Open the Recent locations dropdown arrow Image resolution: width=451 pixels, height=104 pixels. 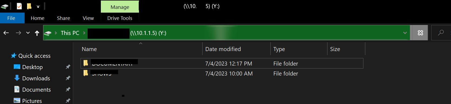(x=28, y=33)
